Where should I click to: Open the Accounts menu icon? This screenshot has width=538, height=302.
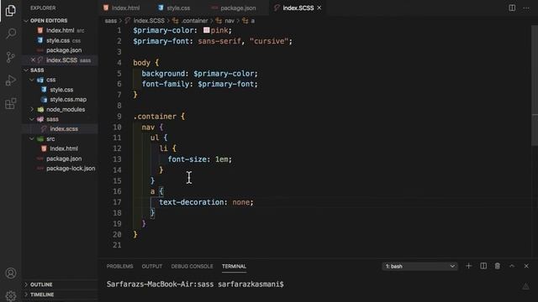click(11, 273)
